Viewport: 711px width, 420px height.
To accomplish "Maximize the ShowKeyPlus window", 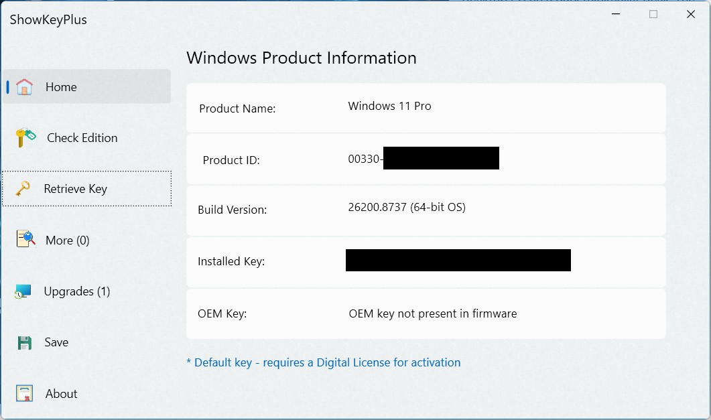I will point(653,14).
